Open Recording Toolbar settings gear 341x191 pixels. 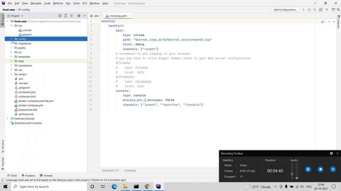click(x=331, y=153)
